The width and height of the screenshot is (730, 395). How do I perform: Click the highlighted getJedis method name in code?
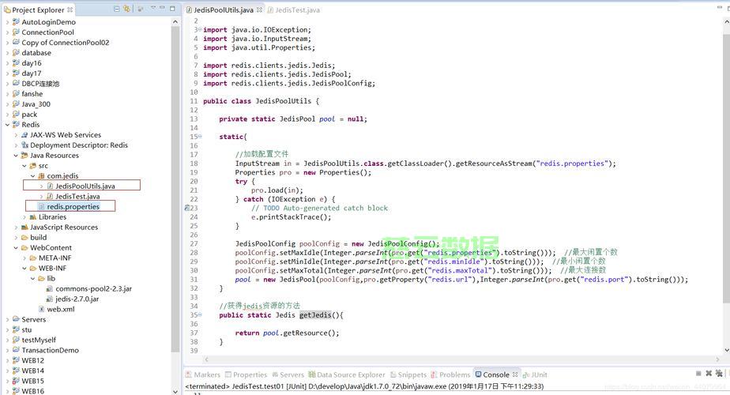coord(315,315)
